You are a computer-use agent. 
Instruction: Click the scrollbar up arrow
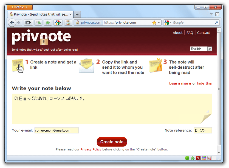point(219,30)
